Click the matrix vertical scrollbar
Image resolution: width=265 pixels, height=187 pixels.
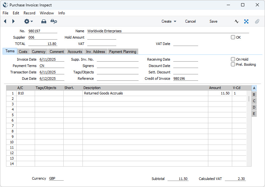(249, 128)
